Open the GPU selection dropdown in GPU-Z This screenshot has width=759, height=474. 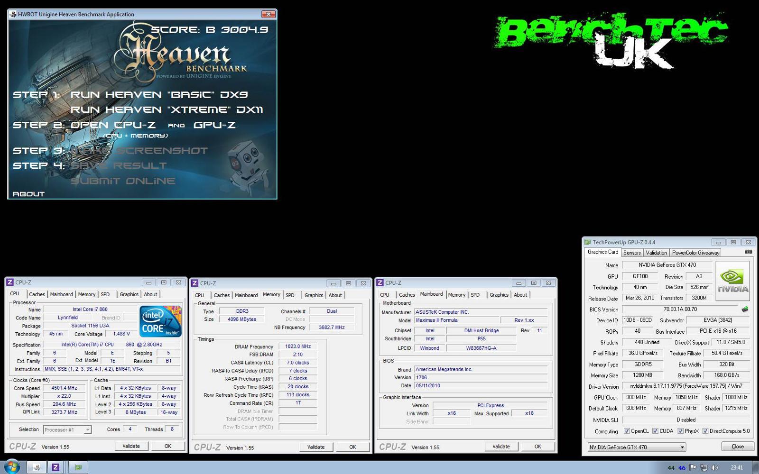click(x=637, y=447)
